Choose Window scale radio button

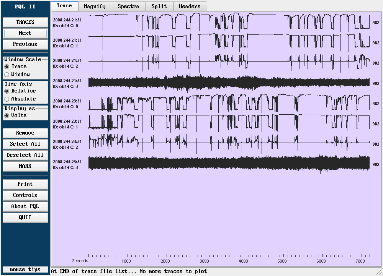point(7,75)
